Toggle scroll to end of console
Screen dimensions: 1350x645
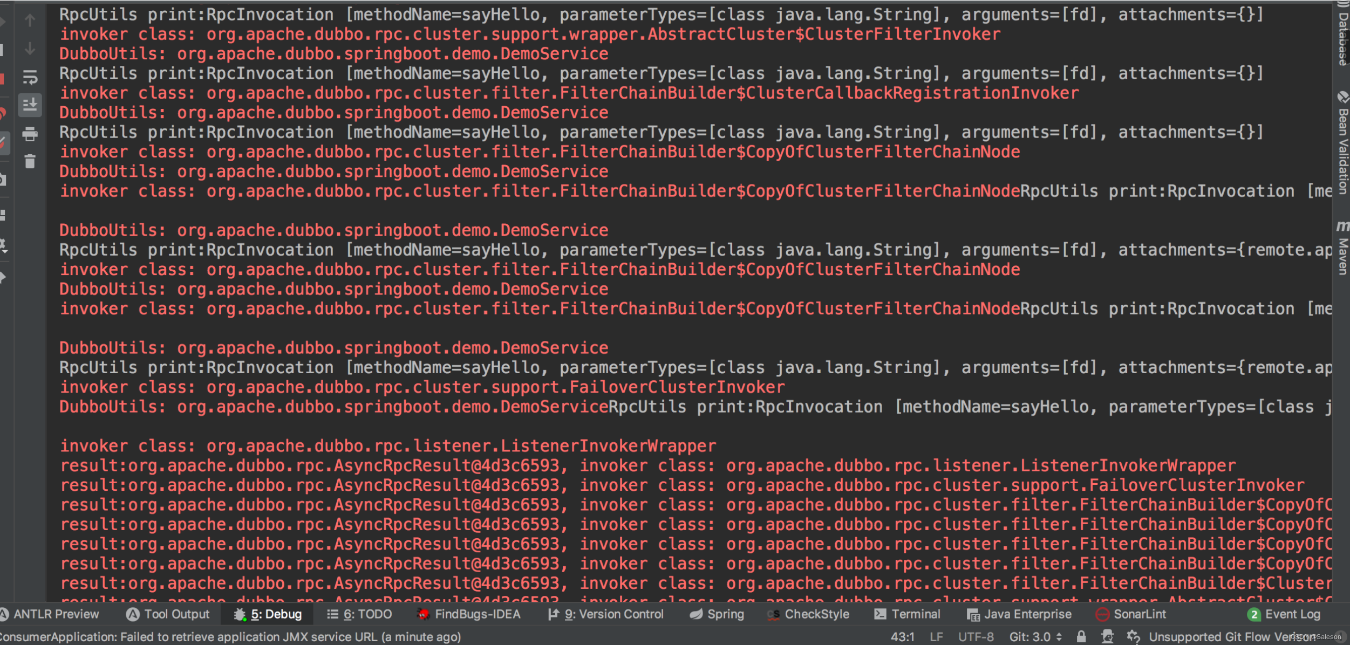pyautogui.click(x=30, y=105)
